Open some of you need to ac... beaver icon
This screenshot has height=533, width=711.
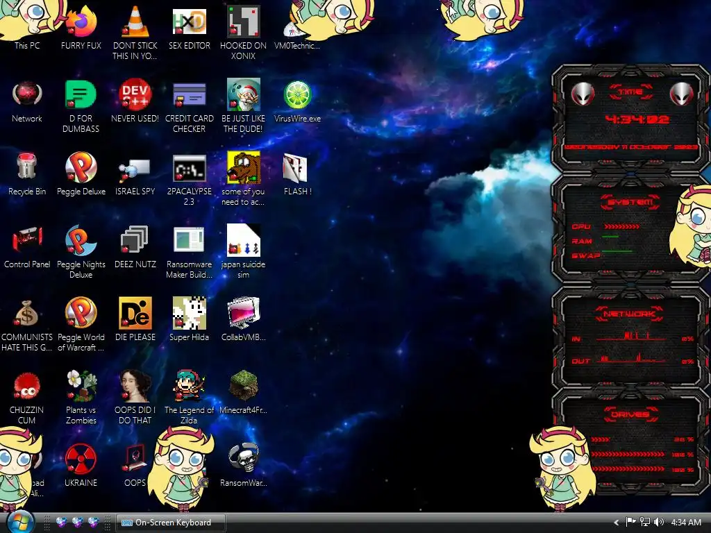[x=244, y=168]
